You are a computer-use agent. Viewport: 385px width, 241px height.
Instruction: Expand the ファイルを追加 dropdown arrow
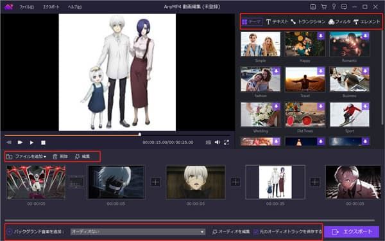45,157
